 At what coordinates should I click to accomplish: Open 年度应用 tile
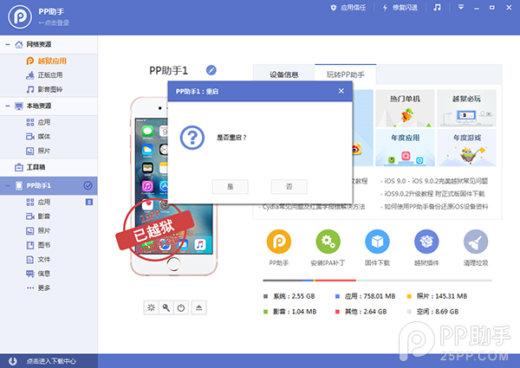[405, 147]
